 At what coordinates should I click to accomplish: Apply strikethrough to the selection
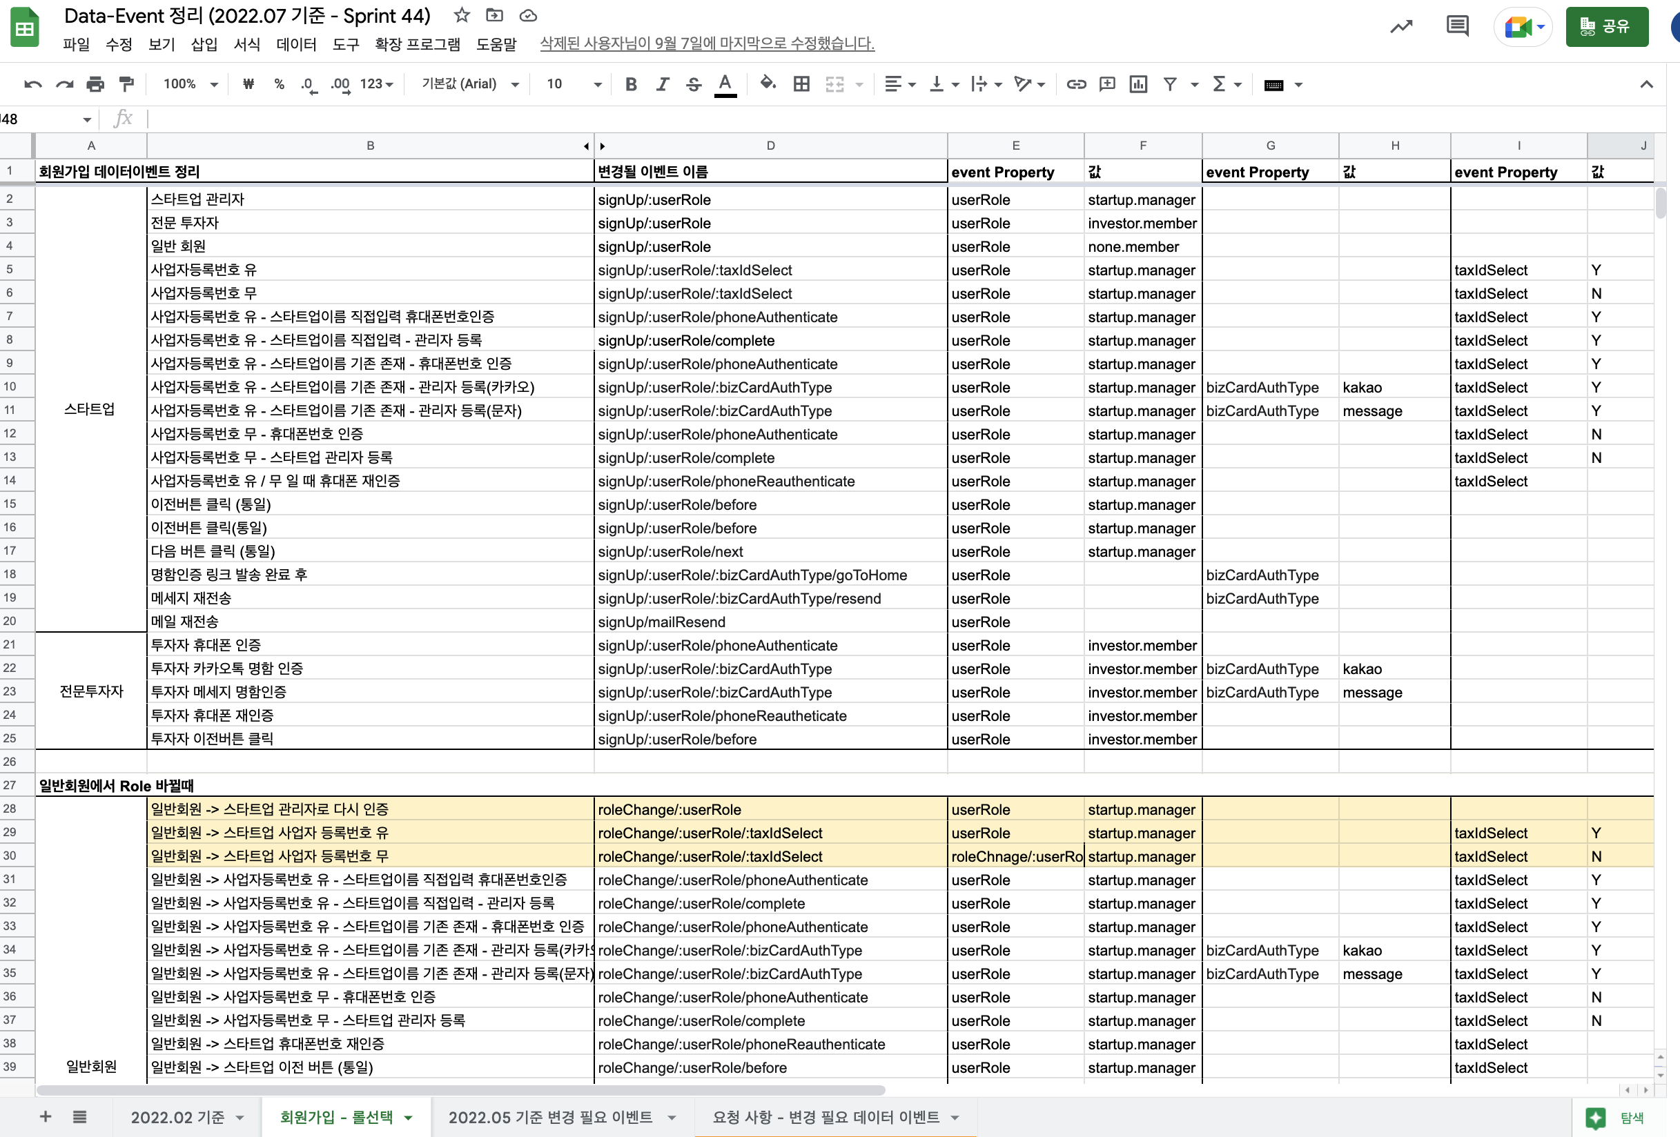point(693,83)
